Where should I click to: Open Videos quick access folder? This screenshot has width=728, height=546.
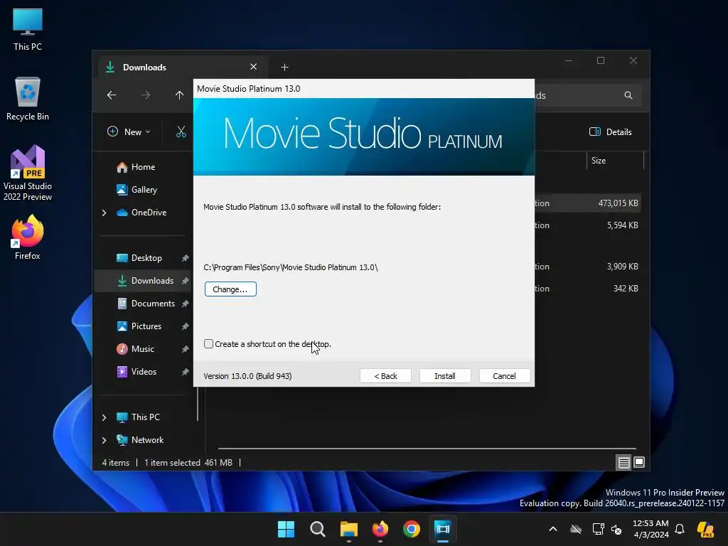click(x=144, y=372)
